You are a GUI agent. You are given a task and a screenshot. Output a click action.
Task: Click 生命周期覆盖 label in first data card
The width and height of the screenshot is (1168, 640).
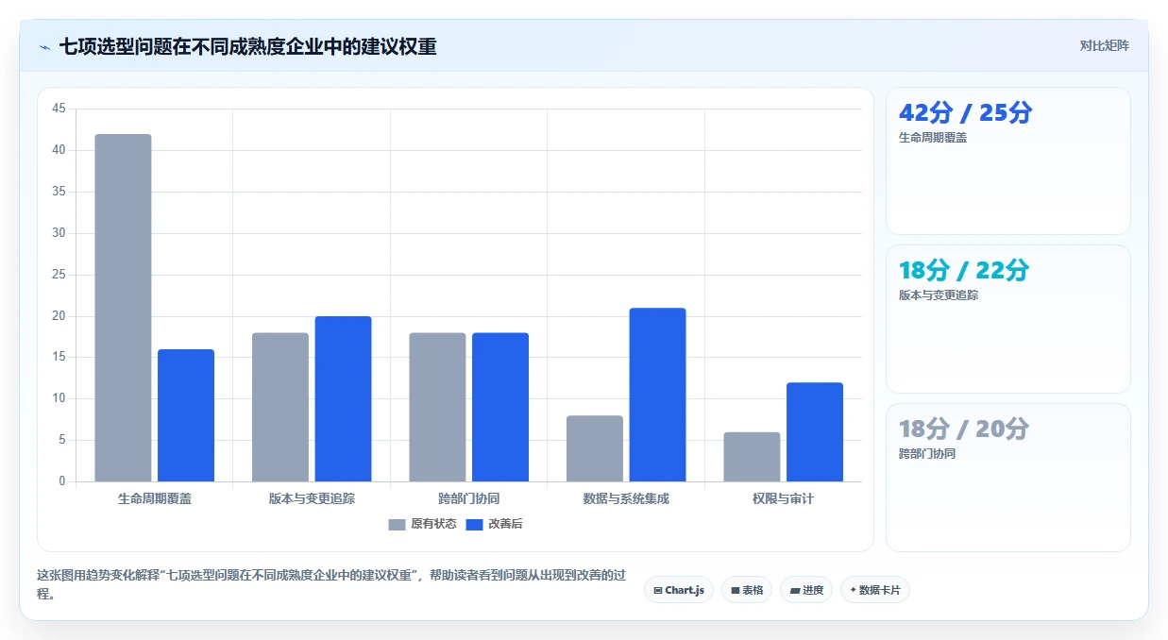coord(933,138)
